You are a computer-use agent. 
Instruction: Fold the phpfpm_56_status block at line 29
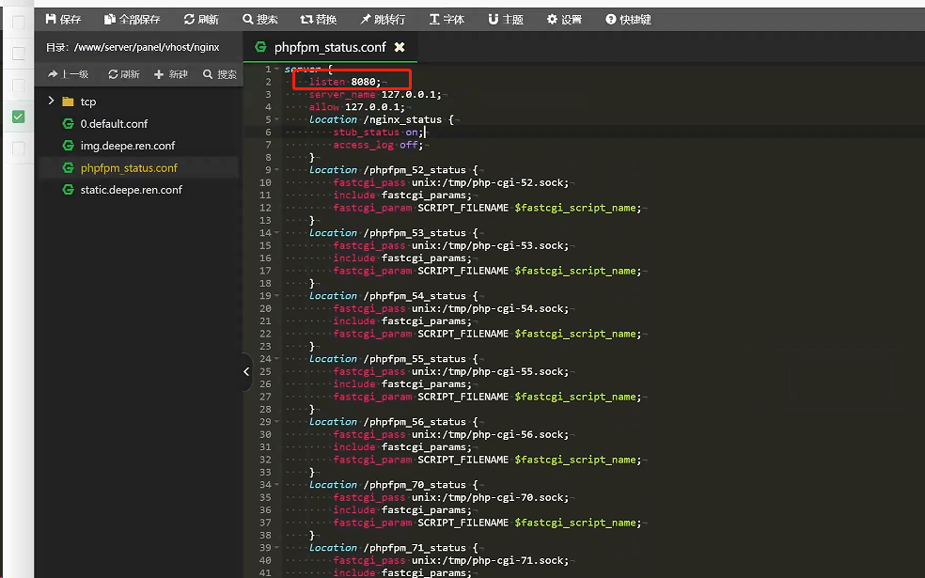(x=276, y=422)
